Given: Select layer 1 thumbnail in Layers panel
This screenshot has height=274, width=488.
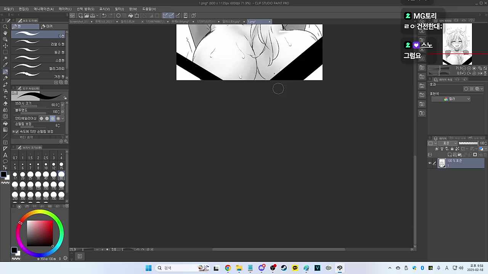Looking at the screenshot, I should [x=442, y=163].
